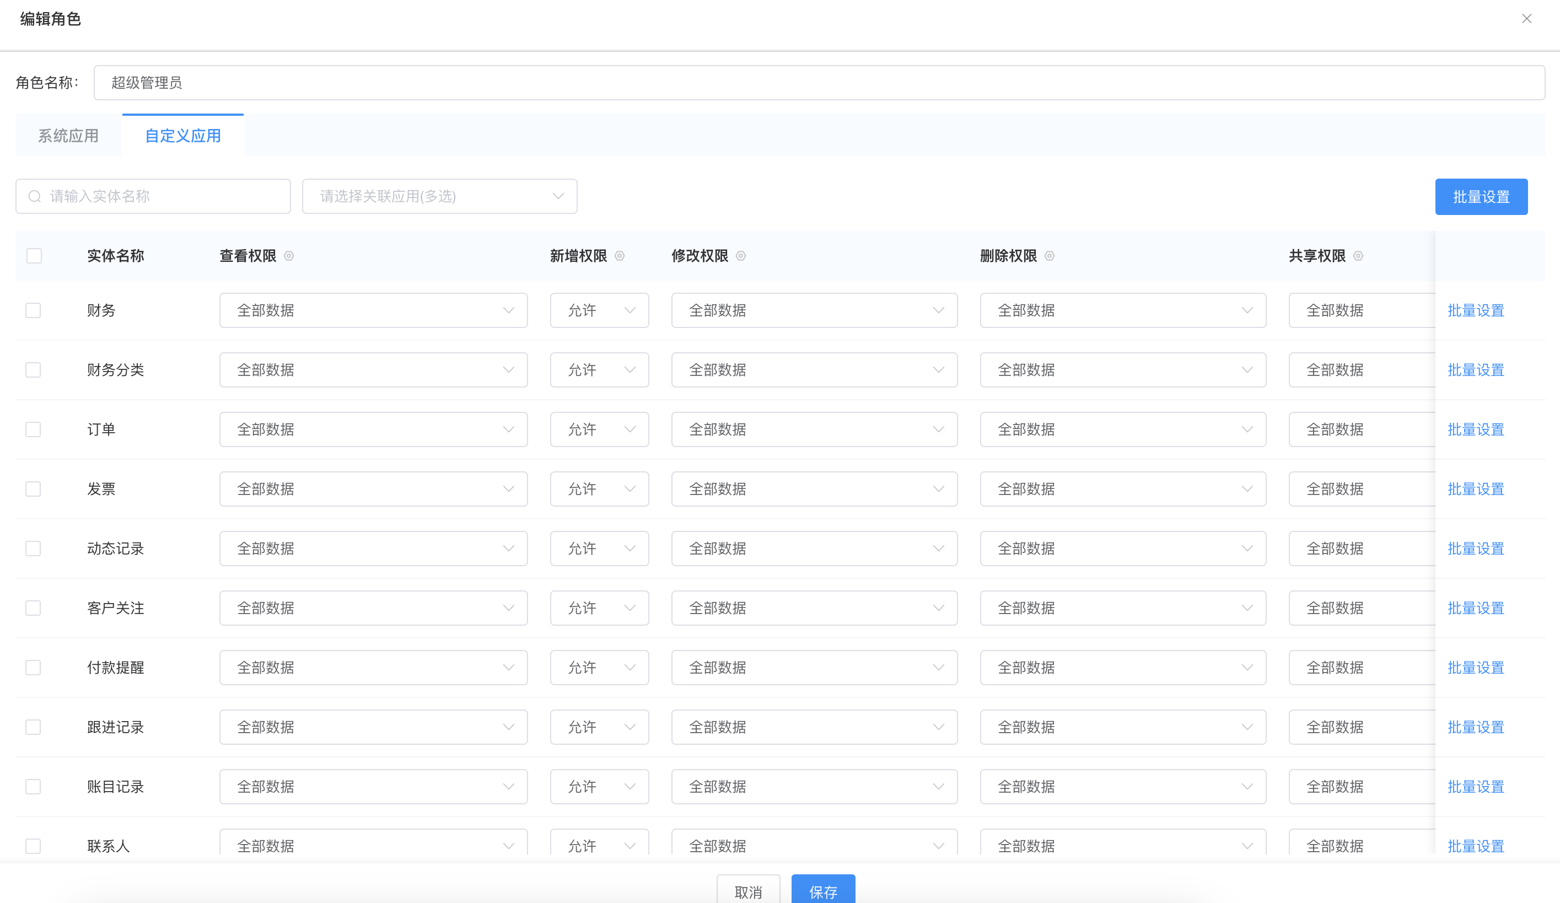Click the info icon next to 删除权限
The image size is (1560, 903).
point(1050,256)
